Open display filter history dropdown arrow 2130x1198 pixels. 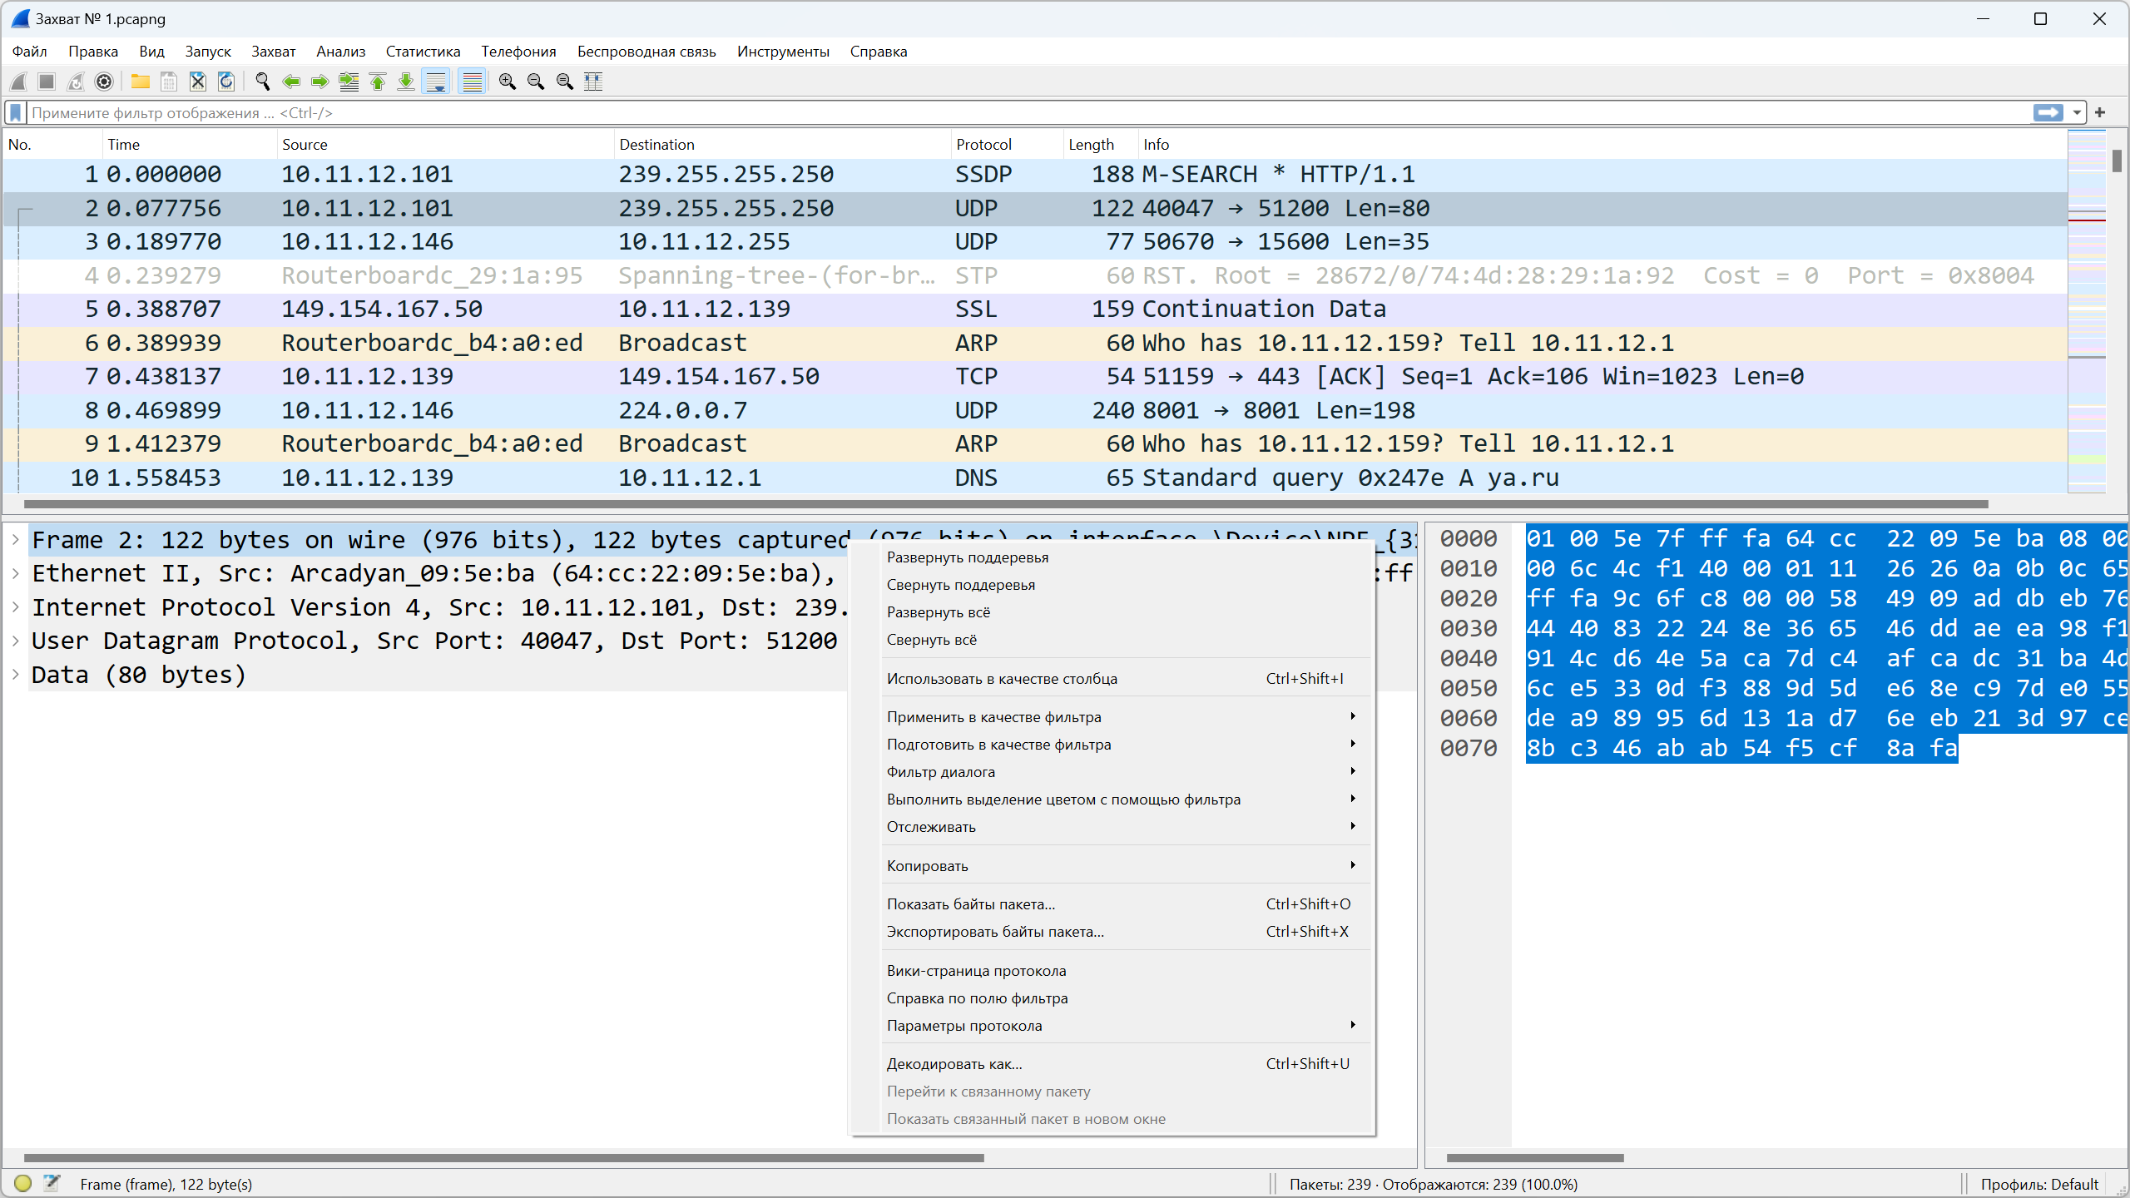click(2078, 112)
